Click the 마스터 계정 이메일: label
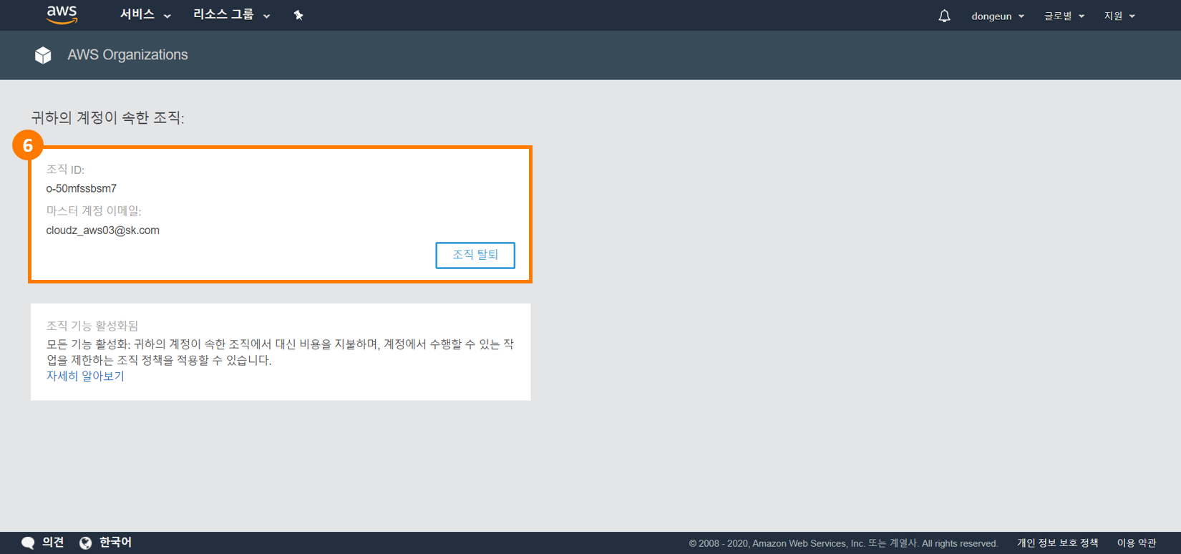 (x=94, y=211)
